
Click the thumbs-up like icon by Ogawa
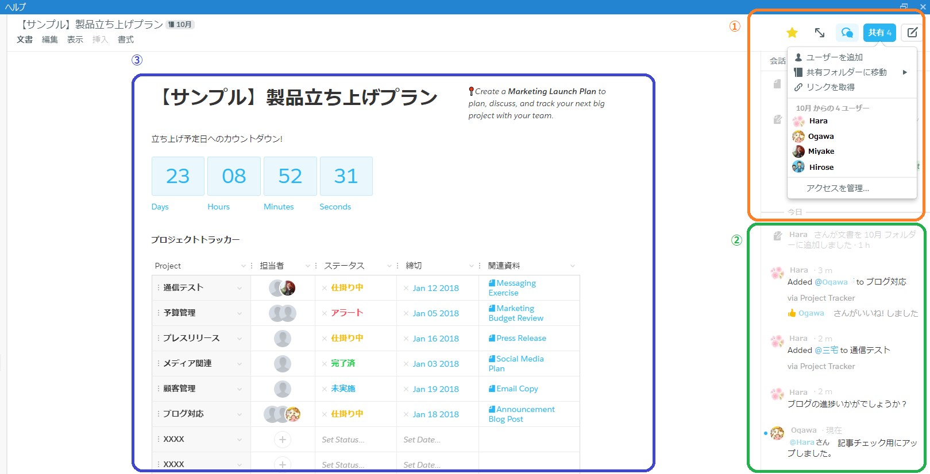pos(792,313)
